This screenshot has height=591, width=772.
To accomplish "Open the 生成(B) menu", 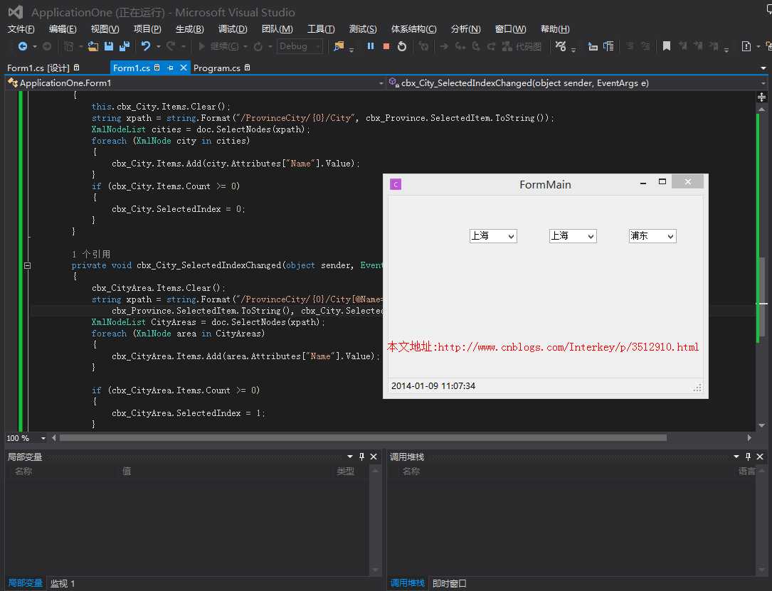I will 189,29.
